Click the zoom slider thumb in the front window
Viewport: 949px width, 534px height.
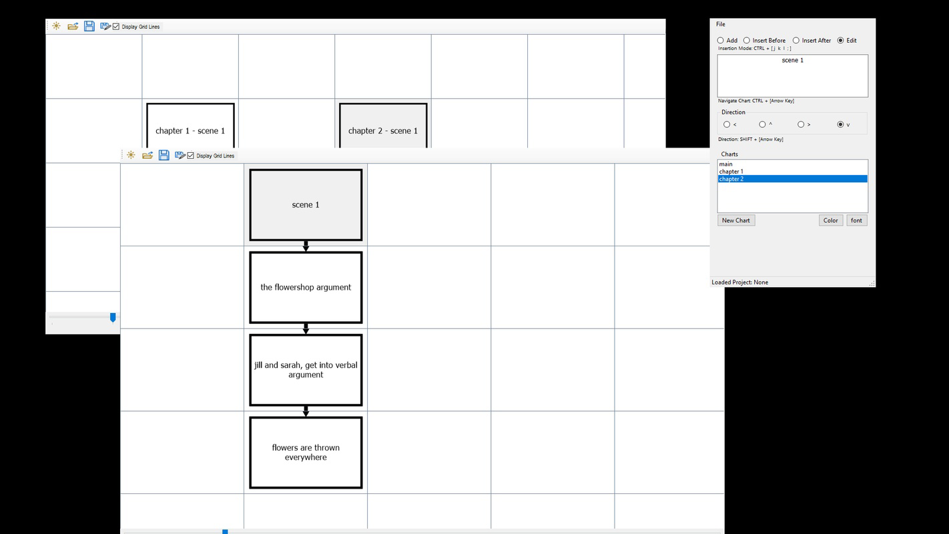pos(225,531)
